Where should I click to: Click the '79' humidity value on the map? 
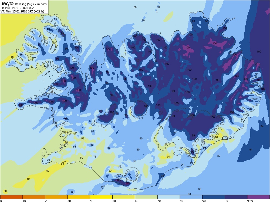tap(48, 160)
